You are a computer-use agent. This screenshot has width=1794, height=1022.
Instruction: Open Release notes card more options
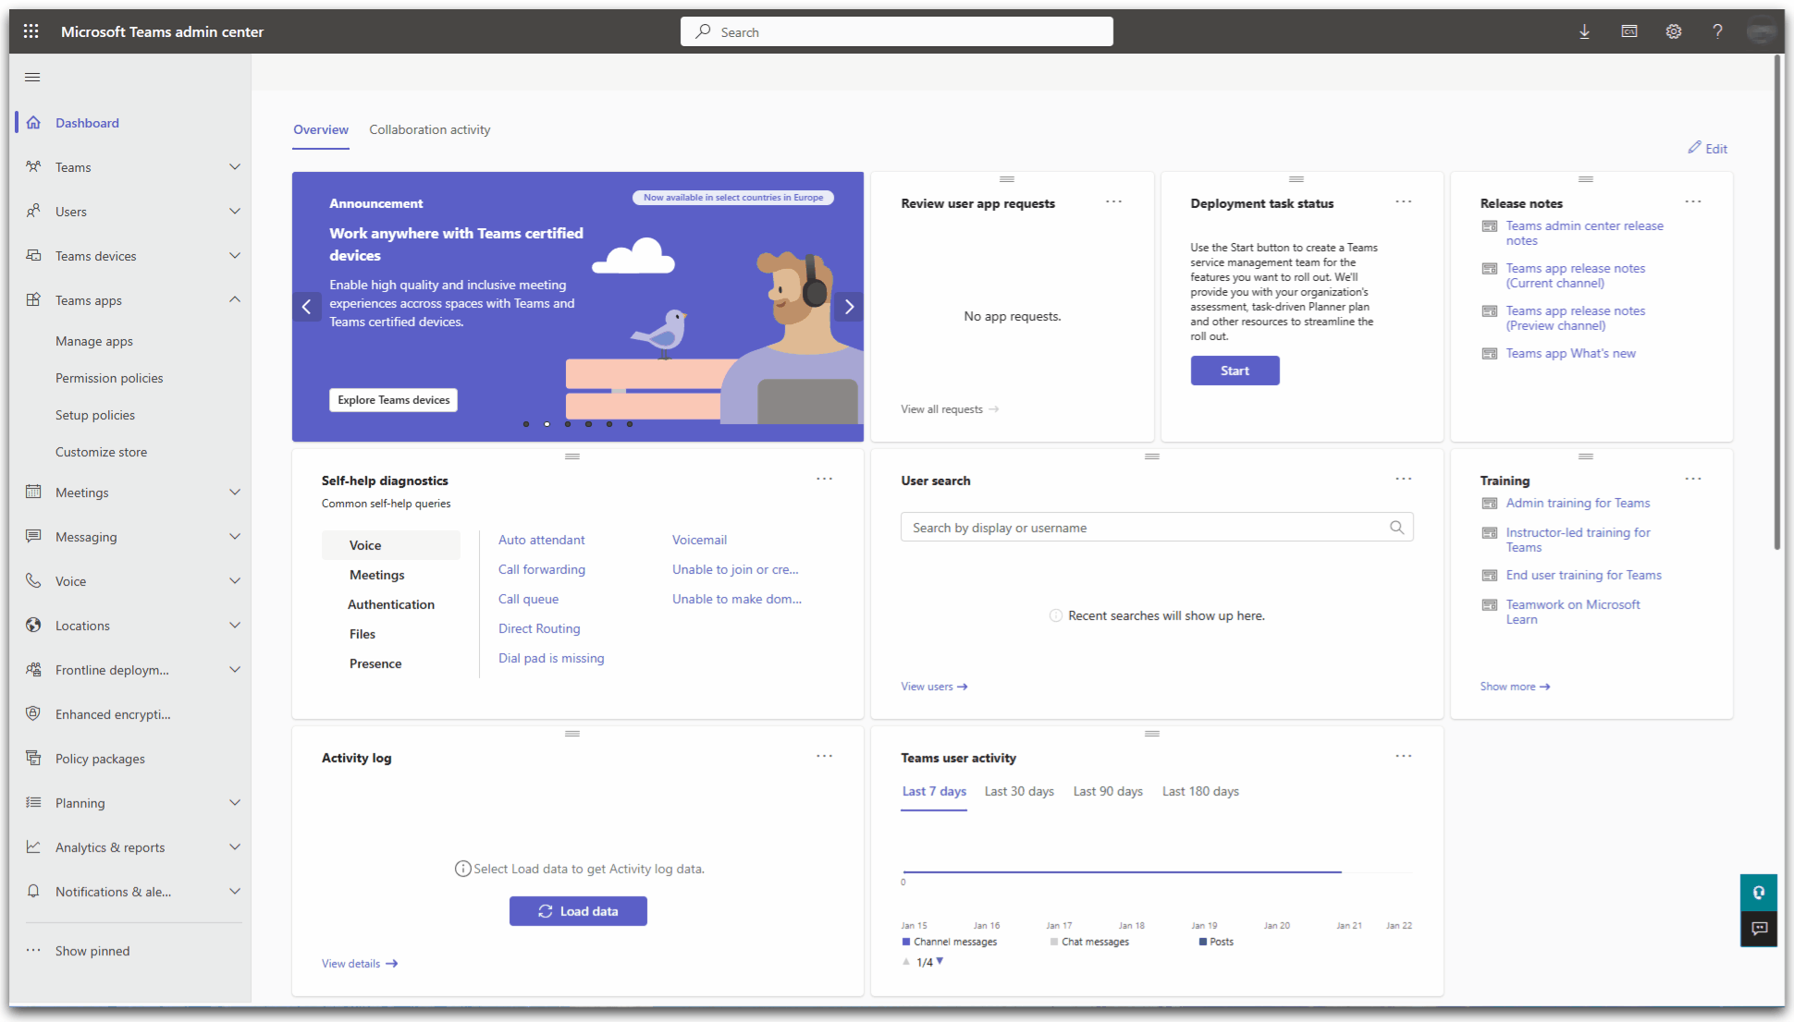[1693, 202]
